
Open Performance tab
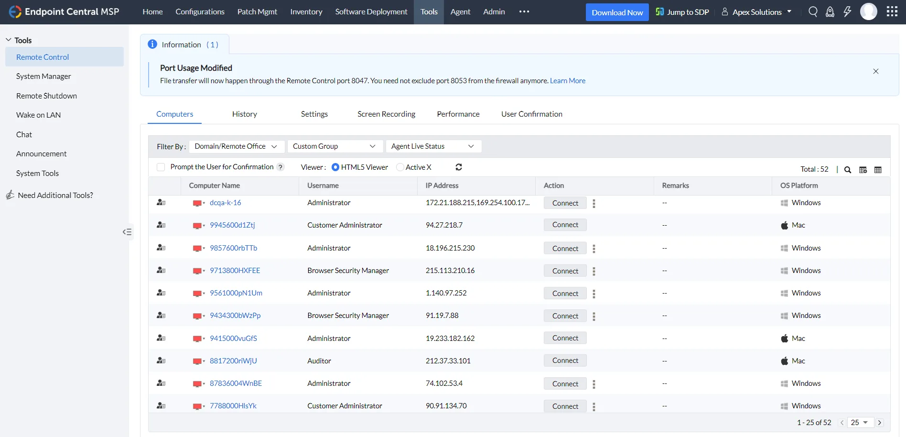[x=458, y=114]
